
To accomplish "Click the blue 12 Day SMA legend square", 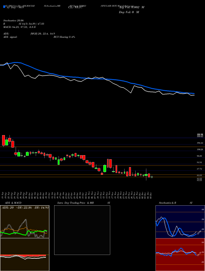I will tap(4, 7).
